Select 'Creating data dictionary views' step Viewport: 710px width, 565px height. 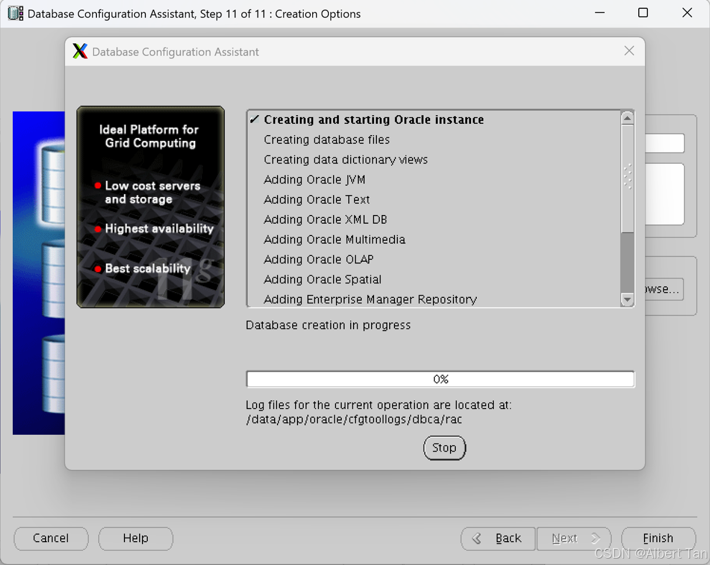pos(346,160)
